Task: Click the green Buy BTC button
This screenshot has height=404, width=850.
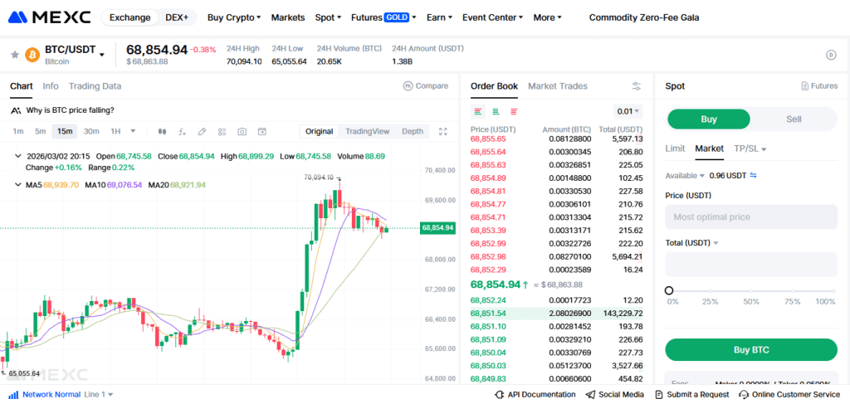Action: [x=751, y=350]
